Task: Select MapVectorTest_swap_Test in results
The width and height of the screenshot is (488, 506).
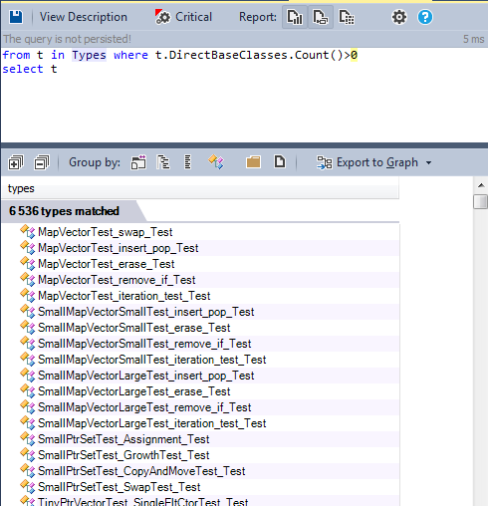Action: point(106,232)
